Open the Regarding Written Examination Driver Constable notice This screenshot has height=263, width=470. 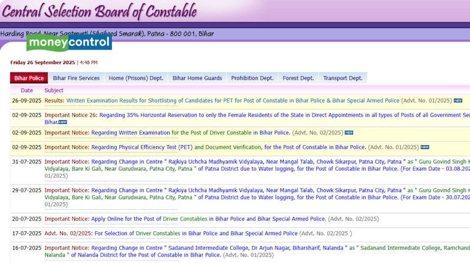[x=171, y=132]
